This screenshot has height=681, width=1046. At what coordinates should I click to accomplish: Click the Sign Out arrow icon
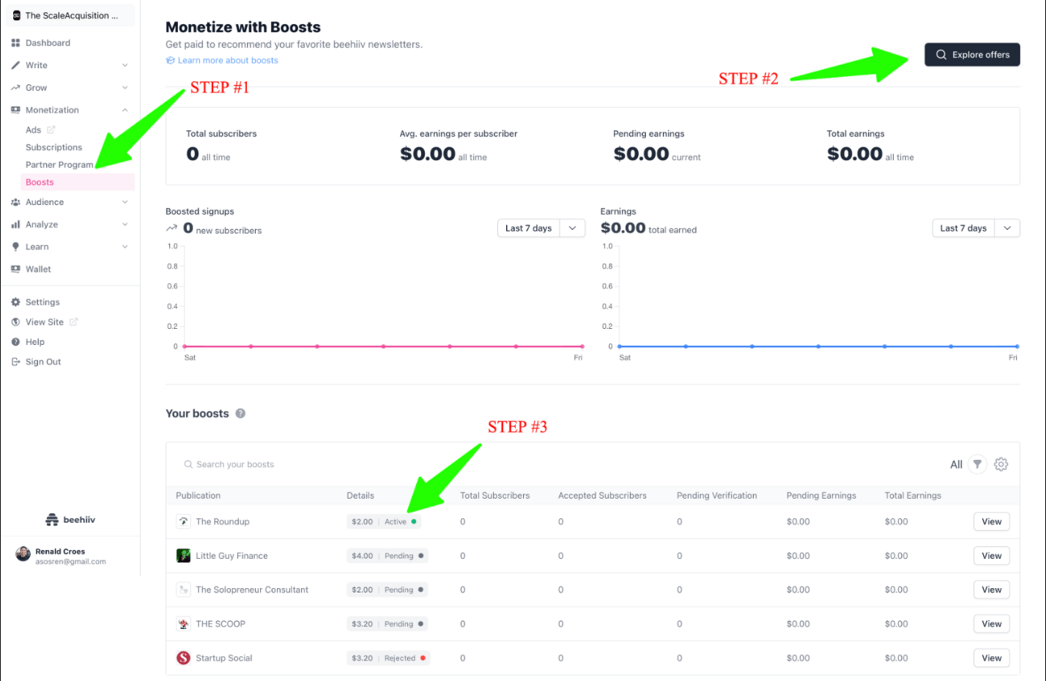[x=15, y=362]
